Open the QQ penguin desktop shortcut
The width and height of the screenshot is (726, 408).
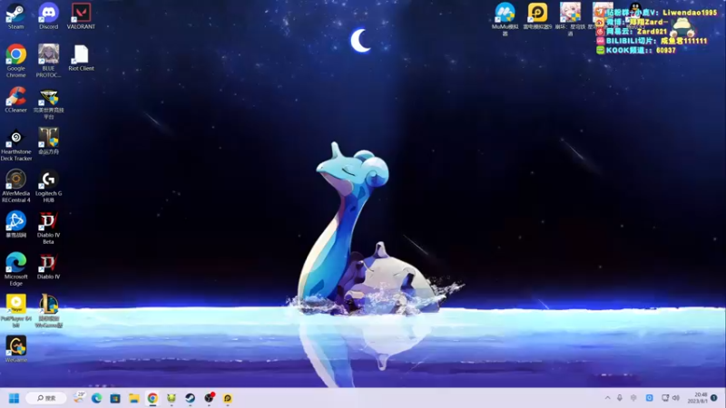635,12
